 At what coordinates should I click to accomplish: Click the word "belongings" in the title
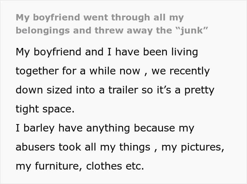pos(42,30)
